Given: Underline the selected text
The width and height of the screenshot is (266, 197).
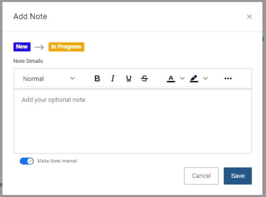Looking at the screenshot, I should [128, 79].
